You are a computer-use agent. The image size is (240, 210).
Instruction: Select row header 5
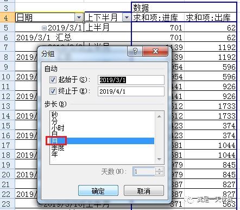[7, 28]
